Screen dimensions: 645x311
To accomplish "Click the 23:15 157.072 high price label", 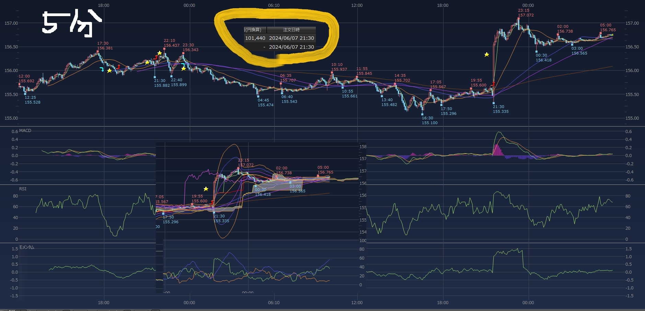I will point(526,13).
